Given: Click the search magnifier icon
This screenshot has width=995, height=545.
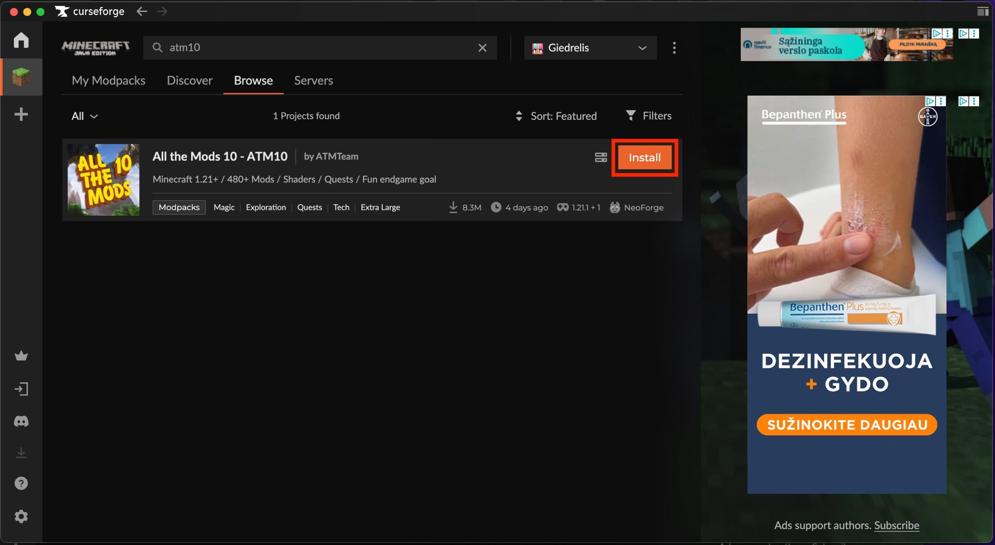Looking at the screenshot, I should pos(157,47).
